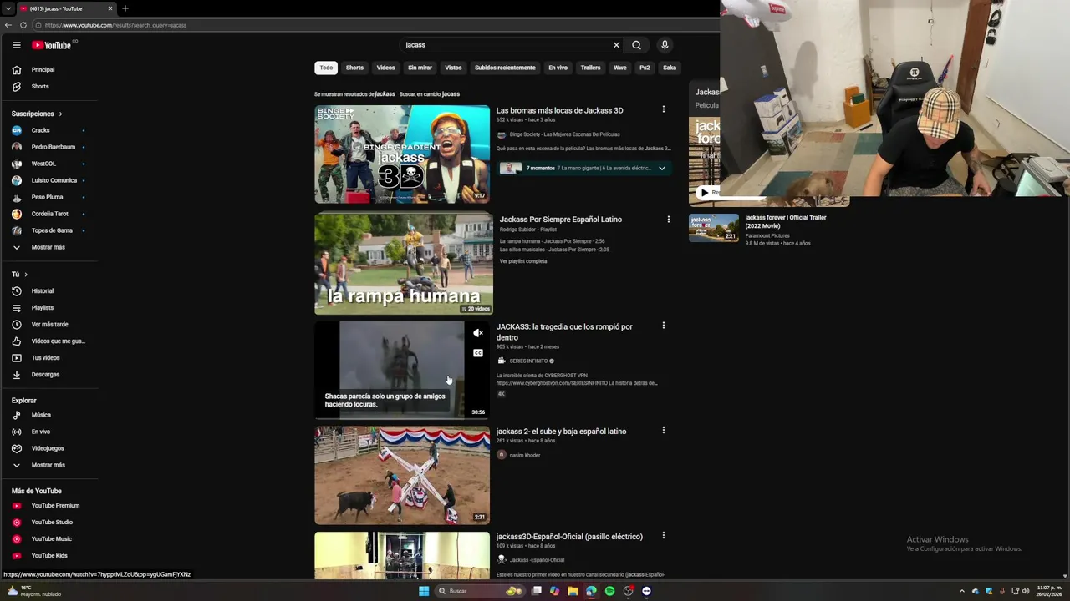
Task: Expand the 7 momentos chevron
Action: click(x=662, y=169)
